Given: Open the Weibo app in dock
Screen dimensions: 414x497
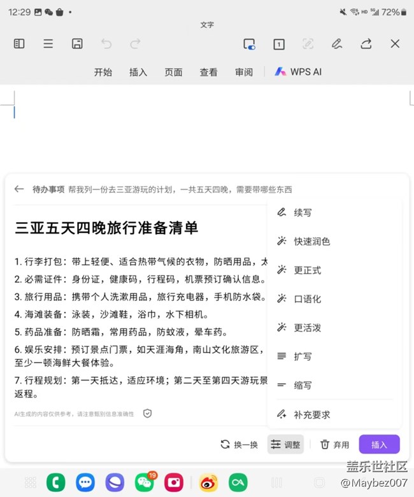Looking at the screenshot, I should [x=208, y=482].
